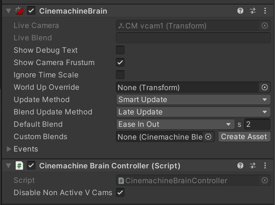275x205 pixels.
Task: Open the Blend Update Method dropdown
Action: [x=193, y=112]
